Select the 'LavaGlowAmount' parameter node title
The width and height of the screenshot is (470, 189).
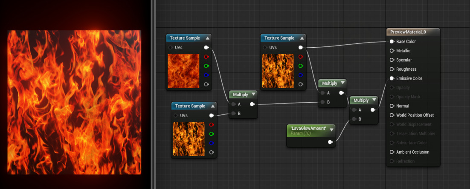click(308, 128)
